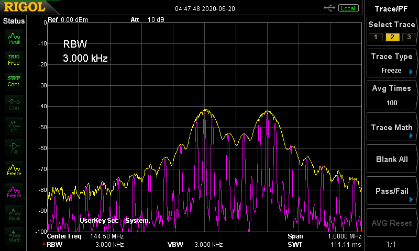Click the -70 amplitude axis label

point(43,169)
